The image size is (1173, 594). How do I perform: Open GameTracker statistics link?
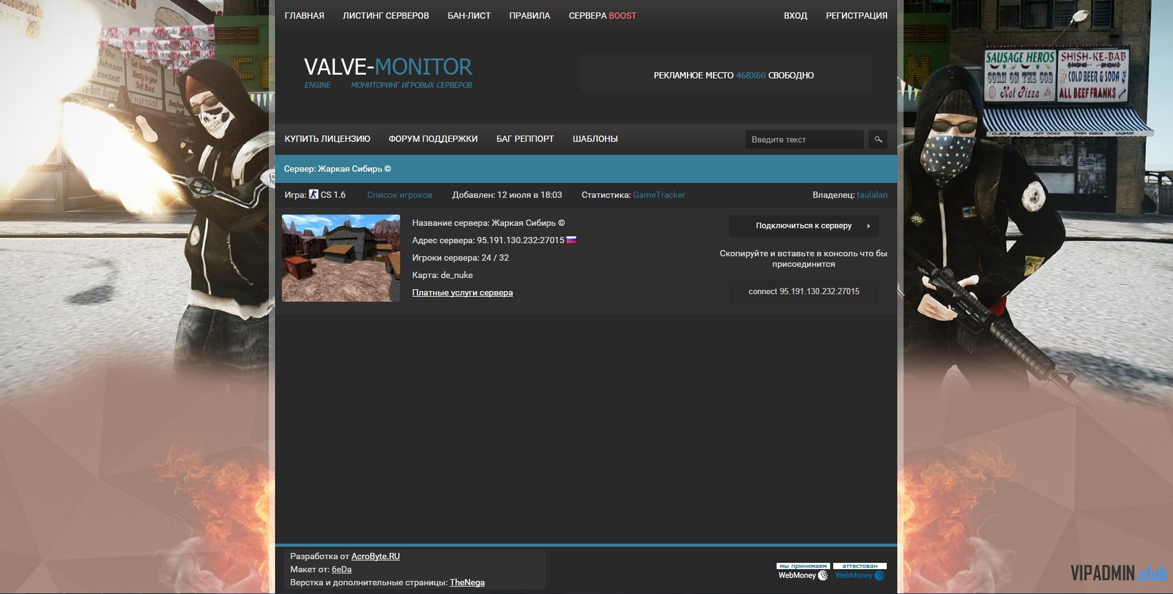(x=659, y=195)
